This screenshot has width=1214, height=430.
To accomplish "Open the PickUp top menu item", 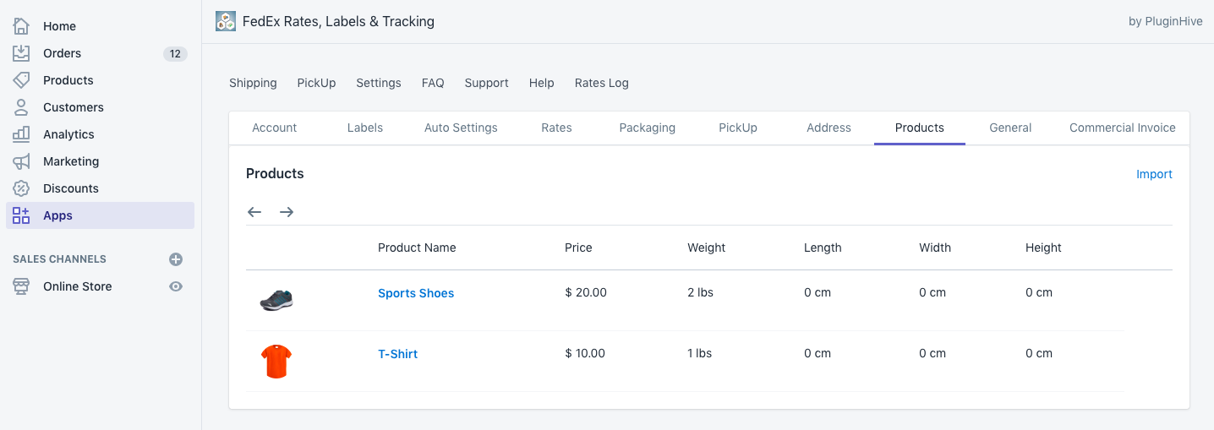I will click(x=316, y=83).
